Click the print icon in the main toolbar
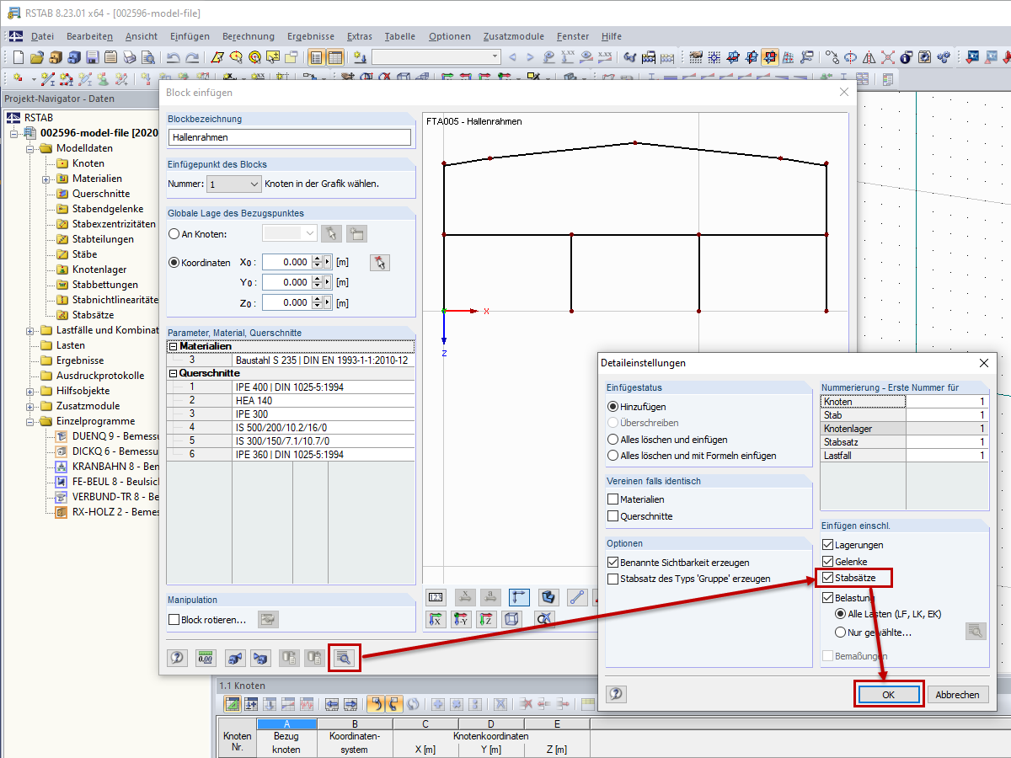Image resolution: width=1011 pixels, height=758 pixels. [129, 57]
